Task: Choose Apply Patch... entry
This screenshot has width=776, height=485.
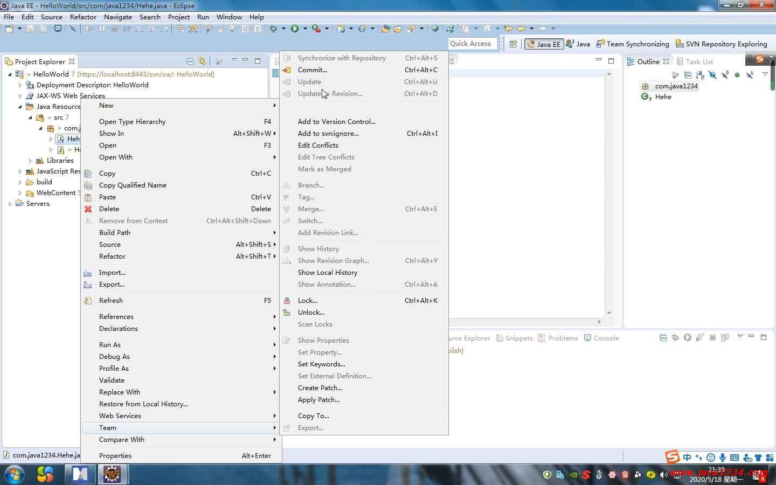Action: [364, 400]
